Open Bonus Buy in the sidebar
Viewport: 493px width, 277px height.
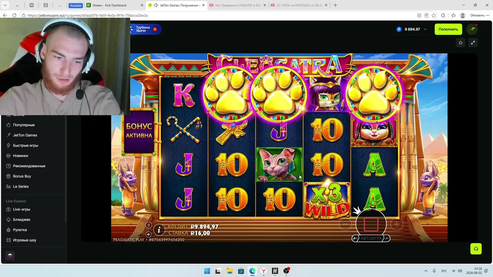coord(22,176)
